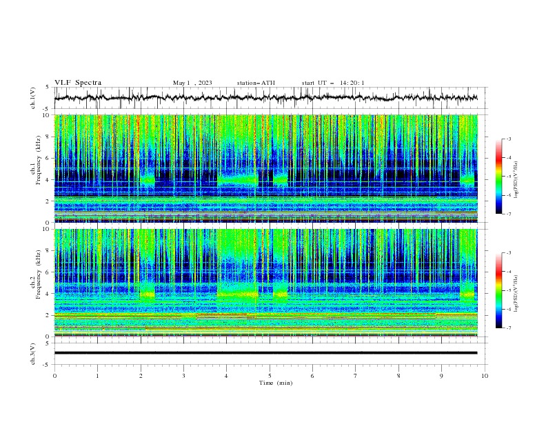
Task: Click the "VLF Spectra" plot title
Action: point(78,83)
